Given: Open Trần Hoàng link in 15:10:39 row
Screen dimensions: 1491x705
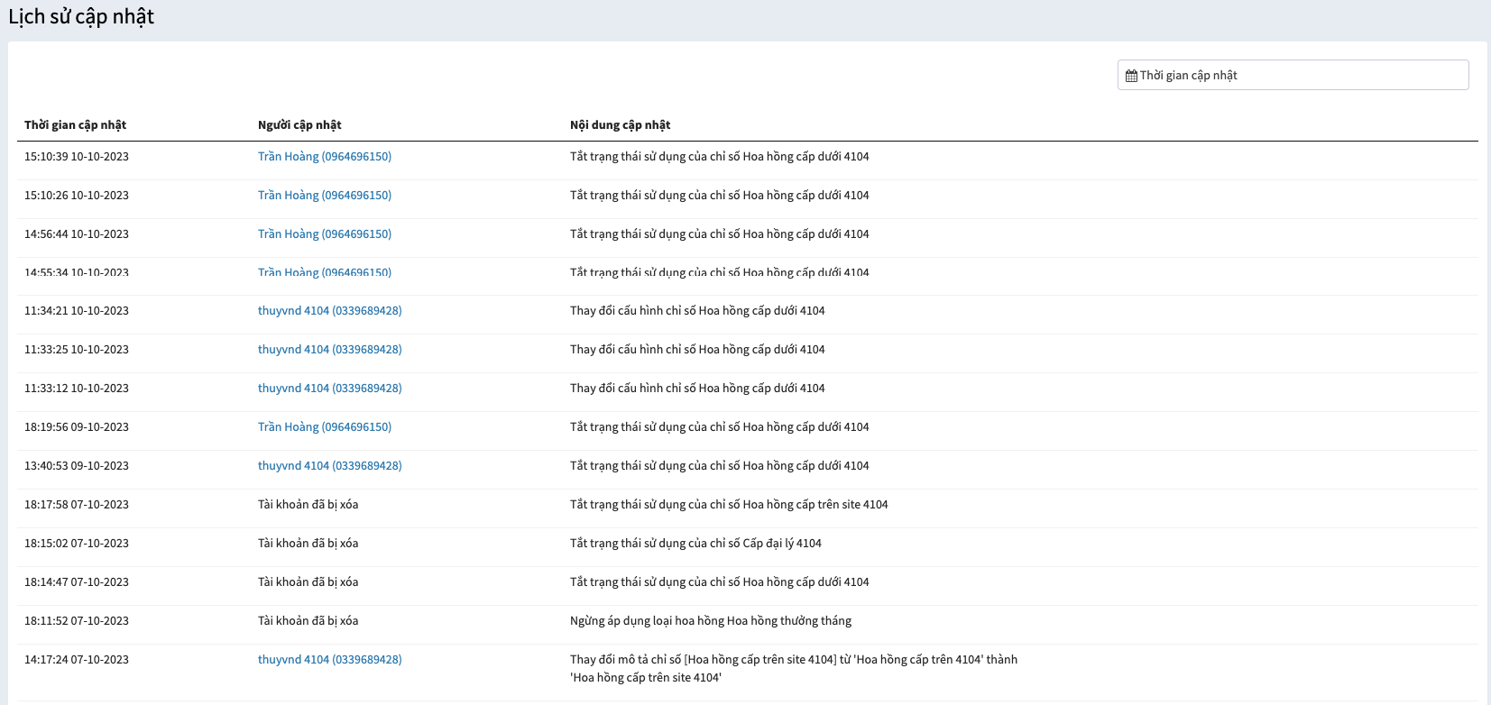Looking at the screenshot, I should pyautogui.click(x=325, y=157).
